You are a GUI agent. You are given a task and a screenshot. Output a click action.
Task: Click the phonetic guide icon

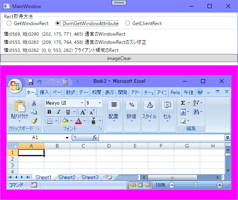pos(94,121)
